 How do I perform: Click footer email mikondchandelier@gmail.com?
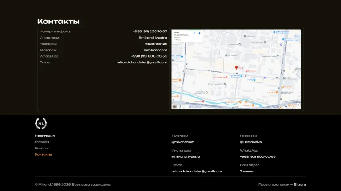(197, 171)
